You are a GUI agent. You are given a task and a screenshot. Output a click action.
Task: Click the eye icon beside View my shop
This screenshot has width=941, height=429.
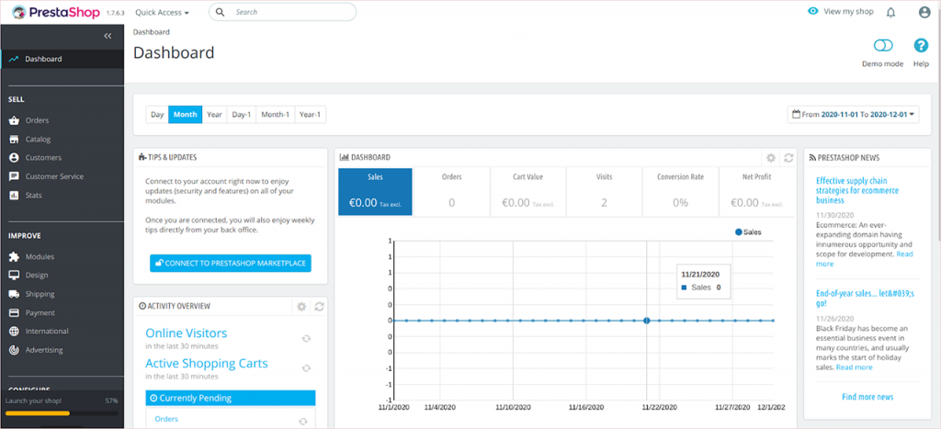click(x=813, y=11)
